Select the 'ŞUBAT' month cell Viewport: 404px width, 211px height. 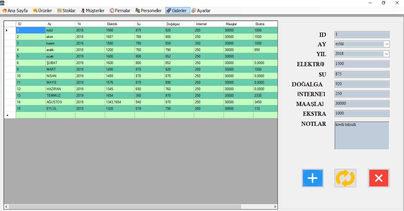point(60,63)
